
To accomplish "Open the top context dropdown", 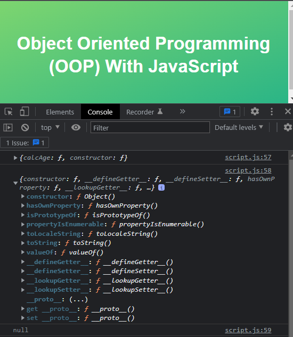I will tap(50, 127).
